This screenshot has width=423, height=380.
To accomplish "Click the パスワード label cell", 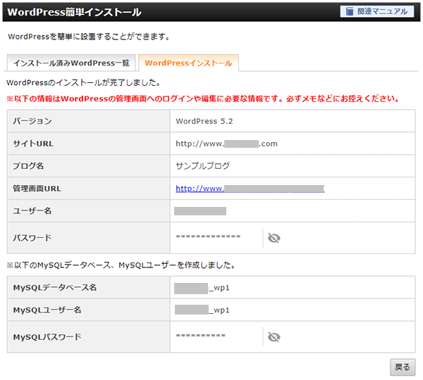I will [x=89, y=238].
